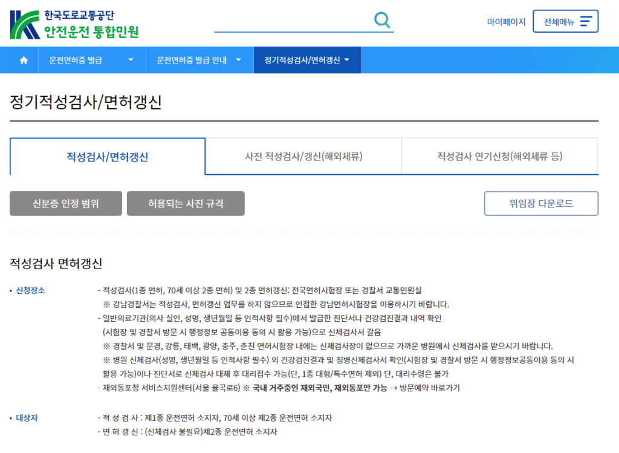The width and height of the screenshot is (619, 453).
Task: Click the 신분증 인정 범위 button
Action: 65,203
